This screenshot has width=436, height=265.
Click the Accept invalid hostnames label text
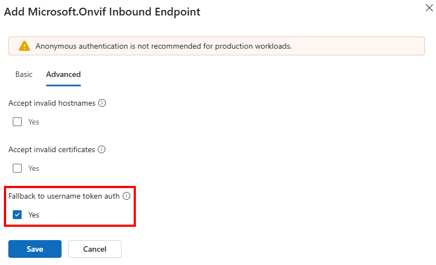(x=52, y=103)
